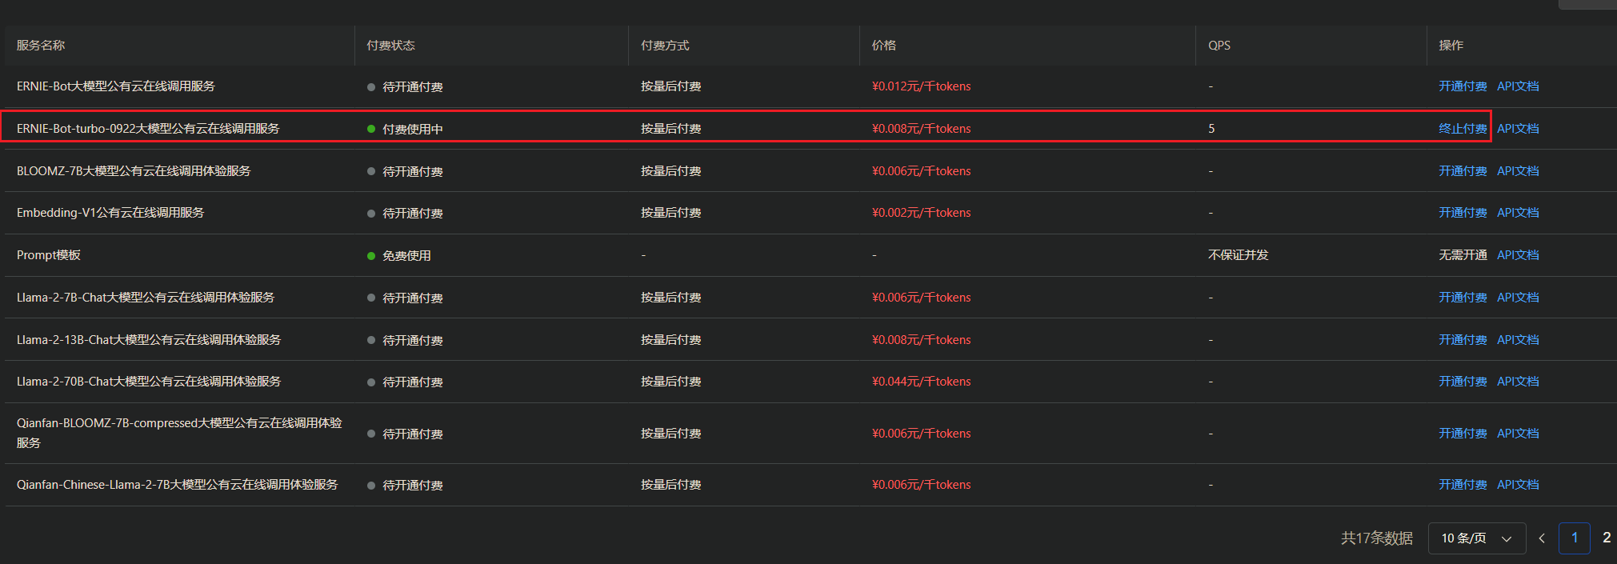Click the green 免费使用 status dot
Image resolution: width=1617 pixels, height=564 pixels.
tap(371, 256)
